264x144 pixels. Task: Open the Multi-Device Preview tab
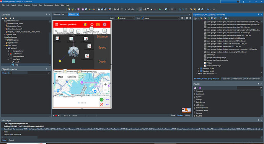(252, 79)
